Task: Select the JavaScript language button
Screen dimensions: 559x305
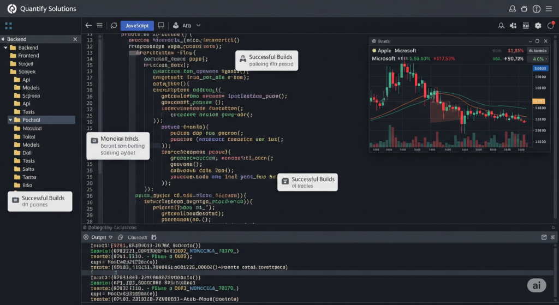Action: point(137,25)
